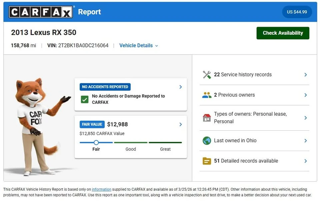Click the Report header title
This screenshot has width=320, height=201.
tap(89, 12)
